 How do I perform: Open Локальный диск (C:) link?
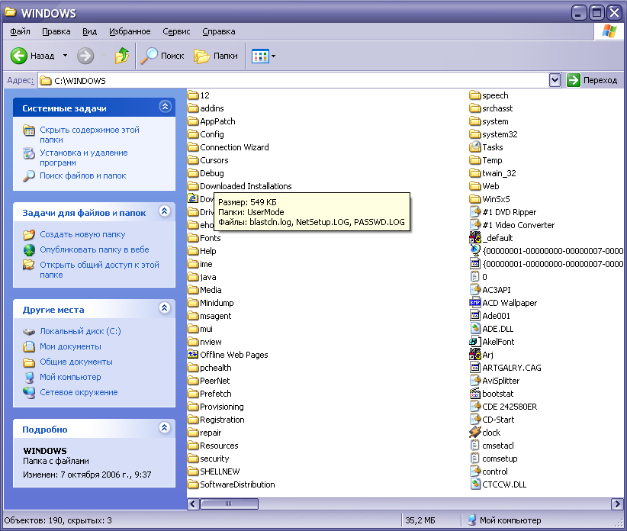[80, 331]
